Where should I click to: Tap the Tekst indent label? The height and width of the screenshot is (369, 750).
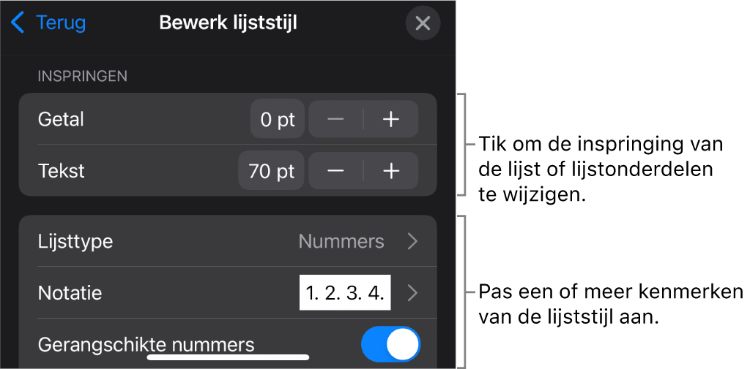pyautogui.click(x=62, y=172)
